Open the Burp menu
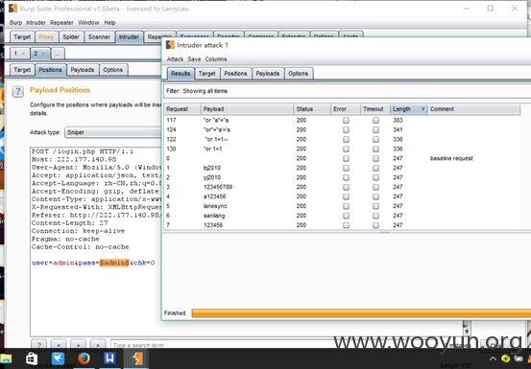 [x=15, y=23]
